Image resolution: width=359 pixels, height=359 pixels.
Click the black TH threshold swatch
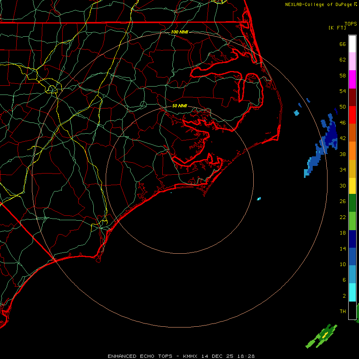(x=352, y=310)
